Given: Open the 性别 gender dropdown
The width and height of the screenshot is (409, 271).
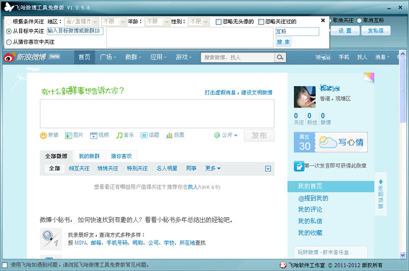Looking at the screenshot, I should click(x=199, y=21).
